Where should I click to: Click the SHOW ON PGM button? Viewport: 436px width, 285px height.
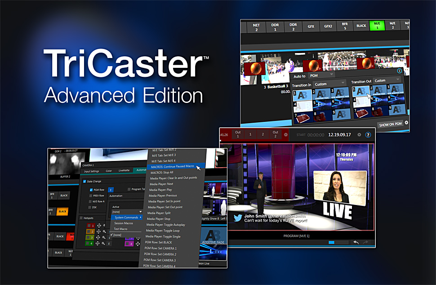(391, 124)
